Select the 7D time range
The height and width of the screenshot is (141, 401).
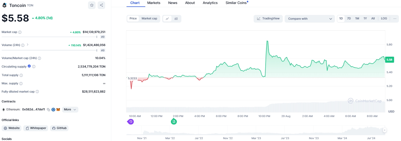(349, 19)
